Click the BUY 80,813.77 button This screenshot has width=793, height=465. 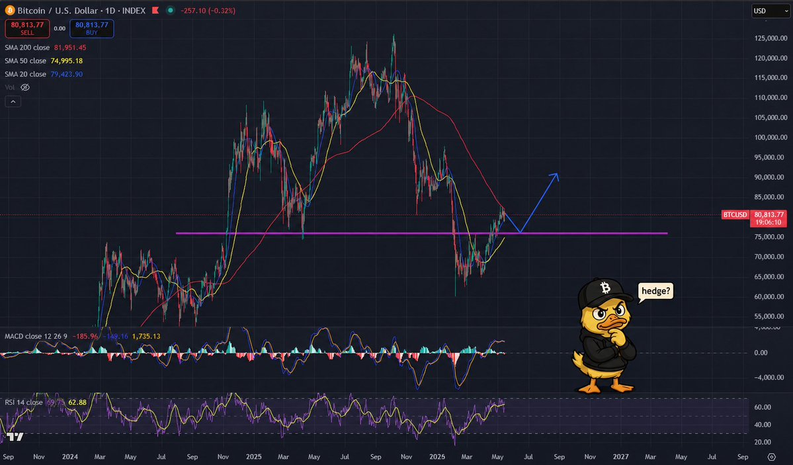[x=91, y=28]
